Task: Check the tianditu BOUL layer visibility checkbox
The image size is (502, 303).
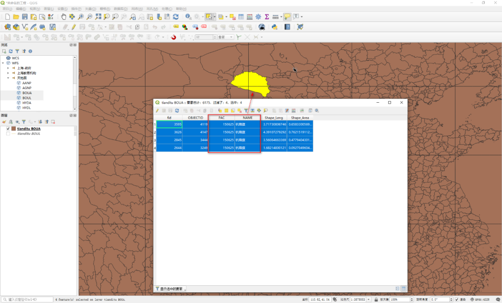Action: (x=8, y=134)
